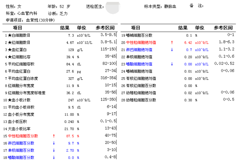The height and width of the screenshot is (163, 240).
Task: Click red up arrow beside 中性粒细胞百分数
Action: tap(54, 136)
